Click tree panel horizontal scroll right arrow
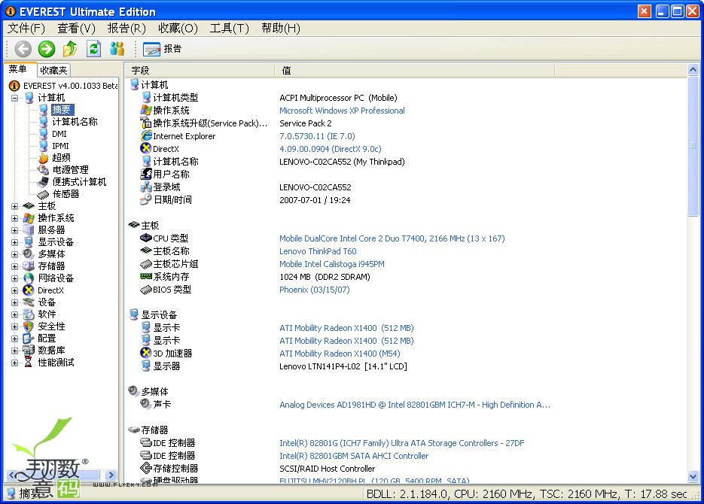The width and height of the screenshot is (704, 504). [111, 475]
